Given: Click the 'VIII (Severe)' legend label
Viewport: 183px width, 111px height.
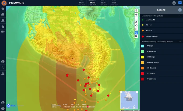Looking at the screenshot, I should coord(151,68).
